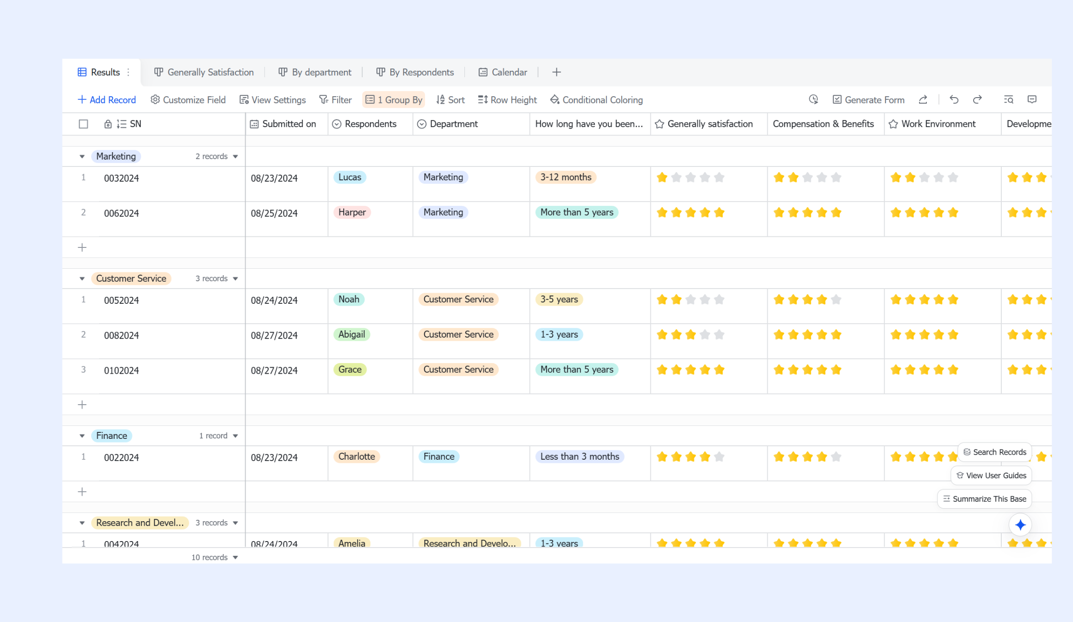The image size is (1073, 622).
Task: Click Summarize This Base button
Action: click(984, 499)
